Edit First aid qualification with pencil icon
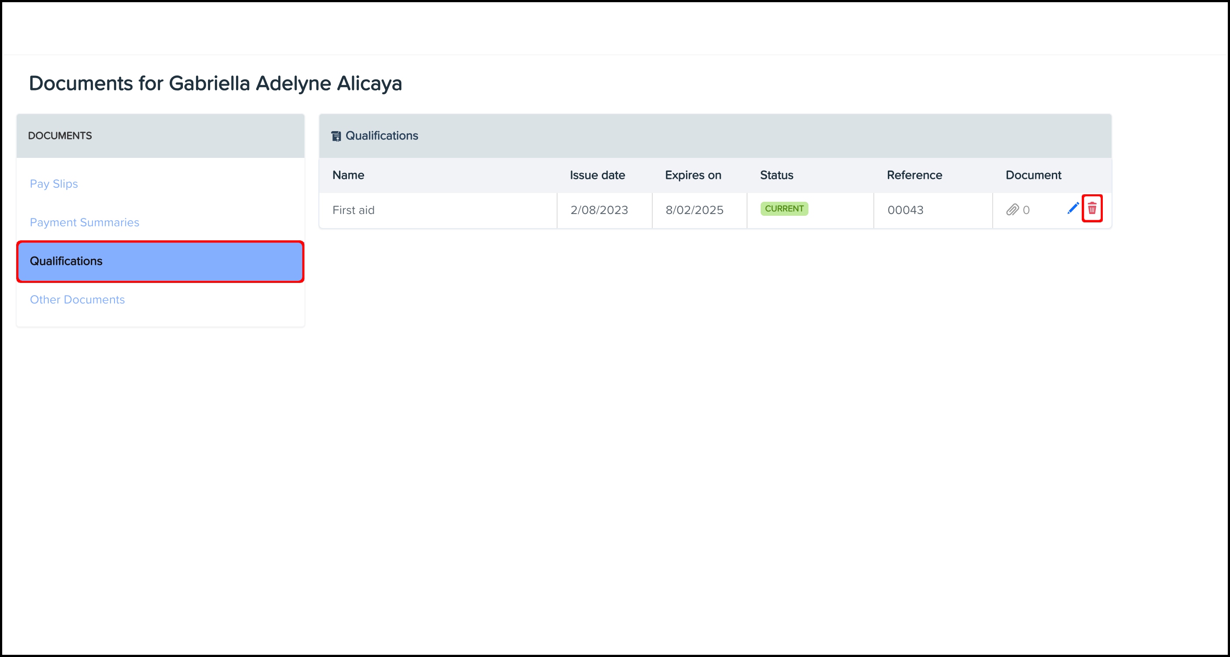This screenshot has height=657, width=1230. tap(1073, 209)
